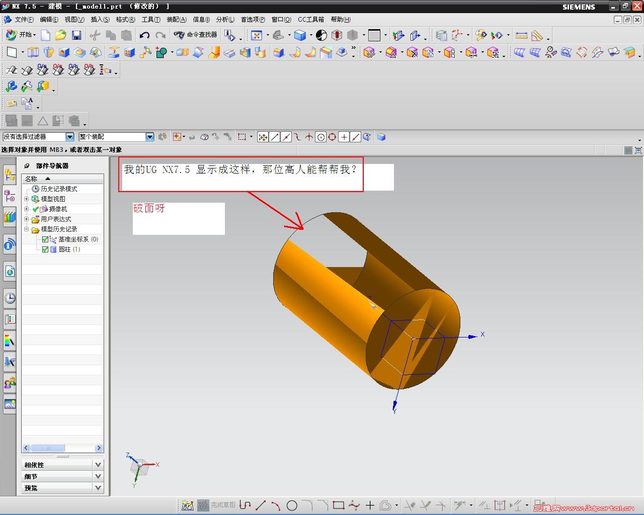The image size is (644, 515).
Task: Toggle Quadrant Point snap
Action: (x=332, y=137)
